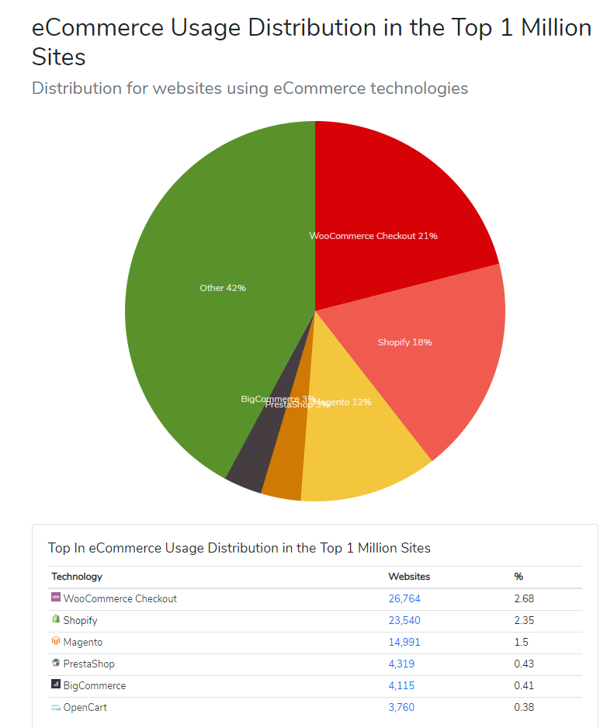Image resolution: width=614 pixels, height=728 pixels.
Task: Click the Magento logo icon
Action: [x=56, y=641]
